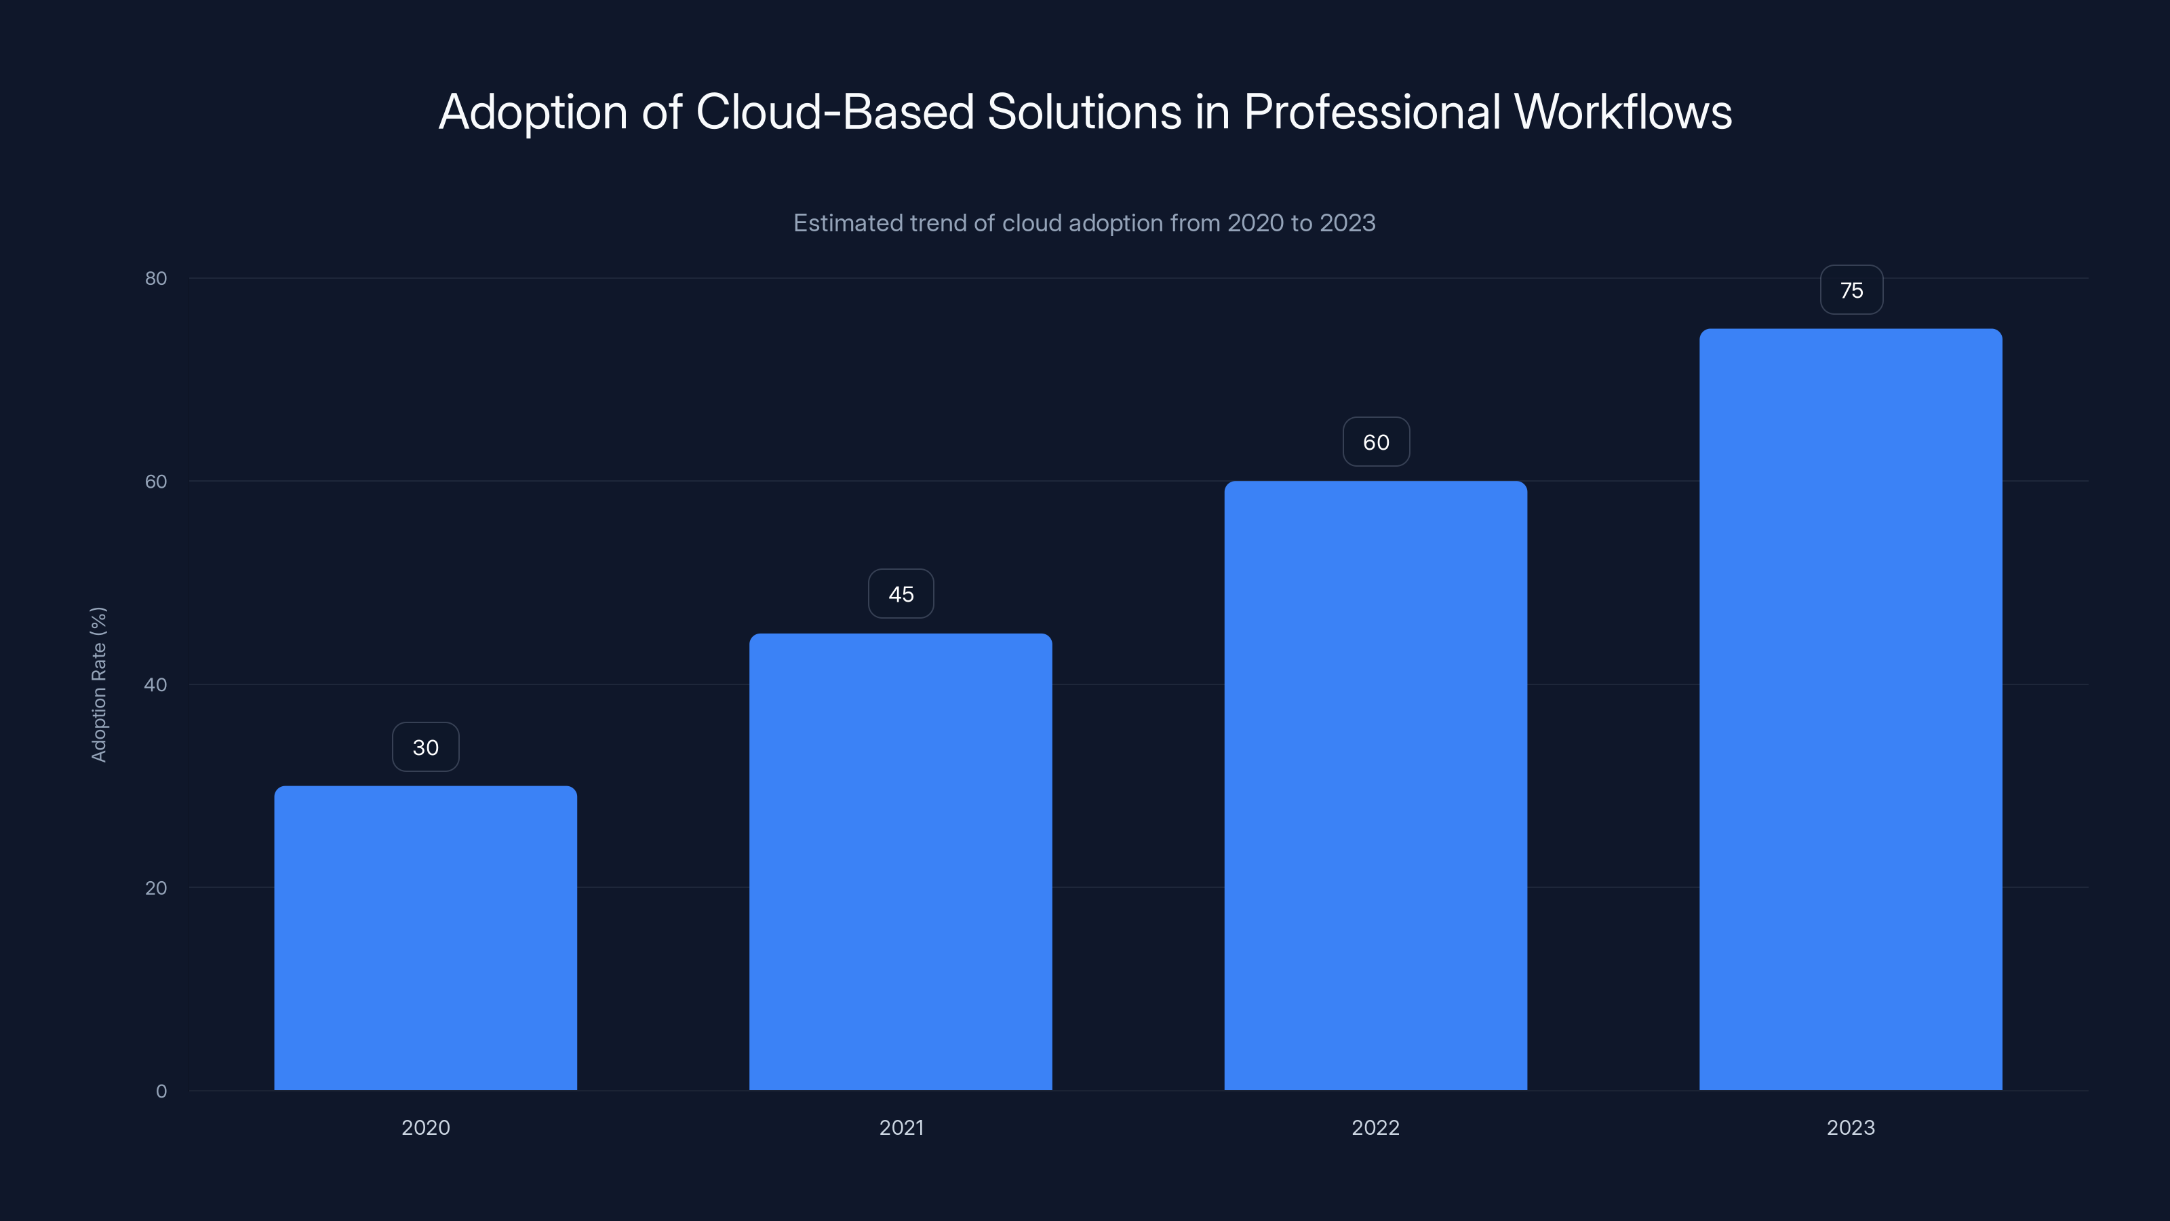Click the 20 y-axis tick label
Image resolution: width=2170 pixels, height=1221 pixels.
(157, 887)
